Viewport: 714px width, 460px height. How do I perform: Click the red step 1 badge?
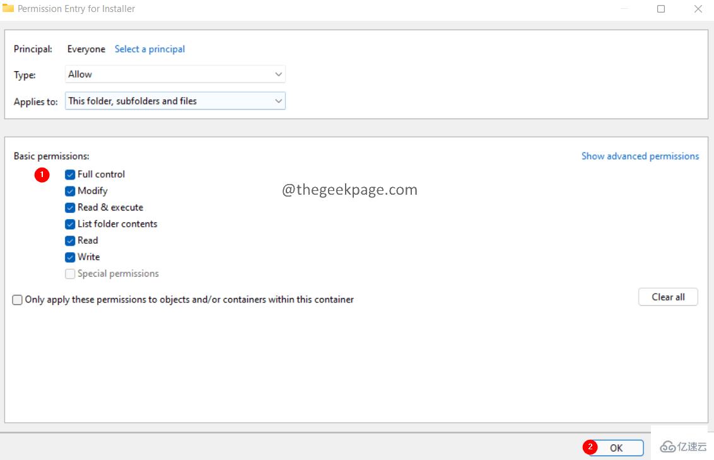(x=42, y=175)
